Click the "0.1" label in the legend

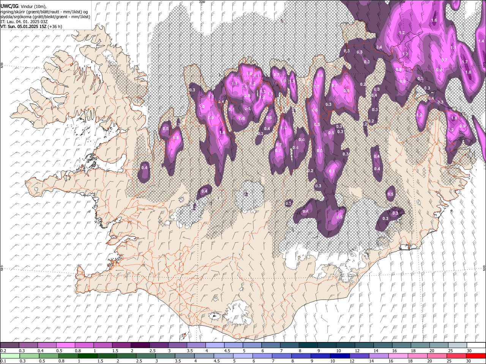pos(3,361)
